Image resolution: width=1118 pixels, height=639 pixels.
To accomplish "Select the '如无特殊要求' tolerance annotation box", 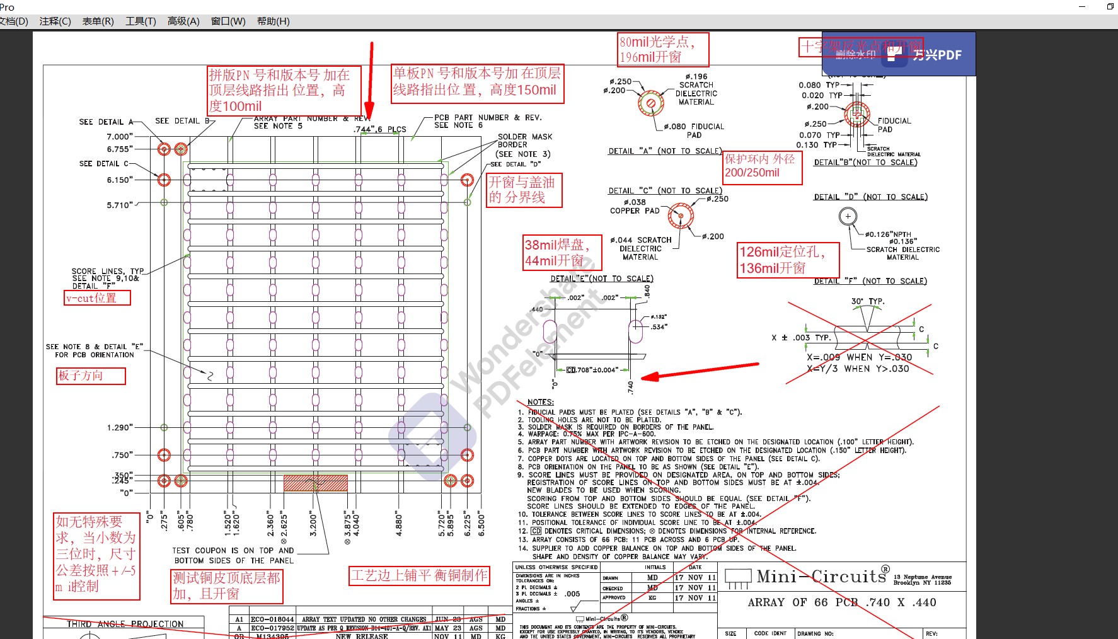I will (96, 555).
